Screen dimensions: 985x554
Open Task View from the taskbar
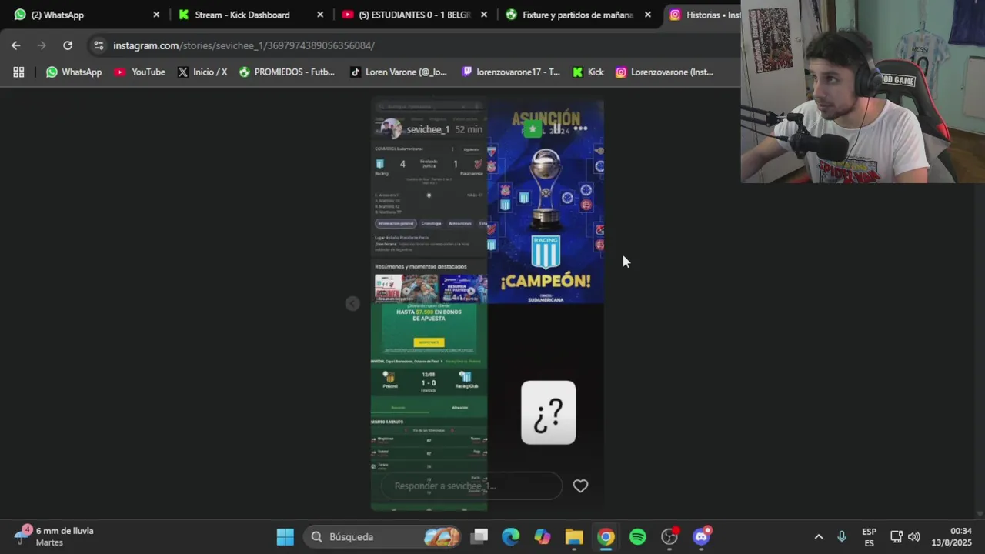pos(479,536)
